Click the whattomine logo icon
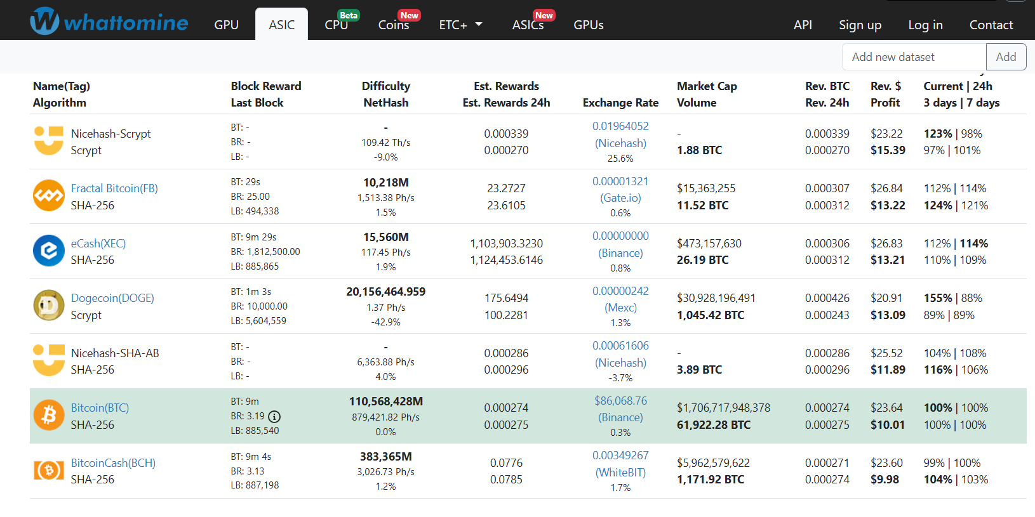 pyautogui.click(x=44, y=22)
